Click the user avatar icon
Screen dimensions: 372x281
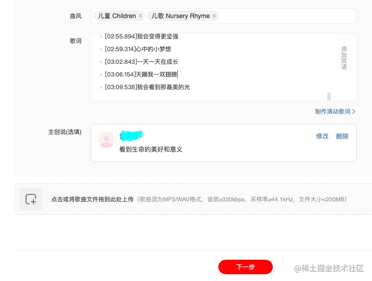tap(106, 140)
